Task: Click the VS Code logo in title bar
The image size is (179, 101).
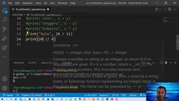Action: [3, 3]
